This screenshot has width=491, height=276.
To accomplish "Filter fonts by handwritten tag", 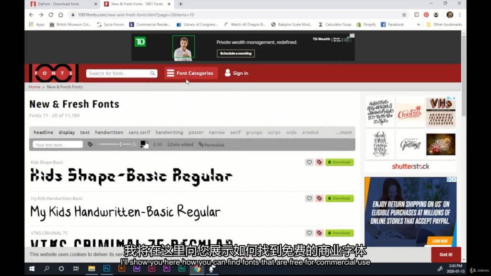I will click(x=109, y=132).
